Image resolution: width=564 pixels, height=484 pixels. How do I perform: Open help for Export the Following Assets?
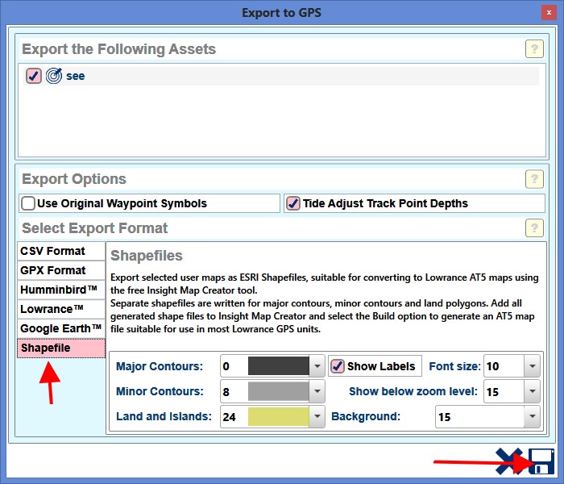tap(534, 49)
